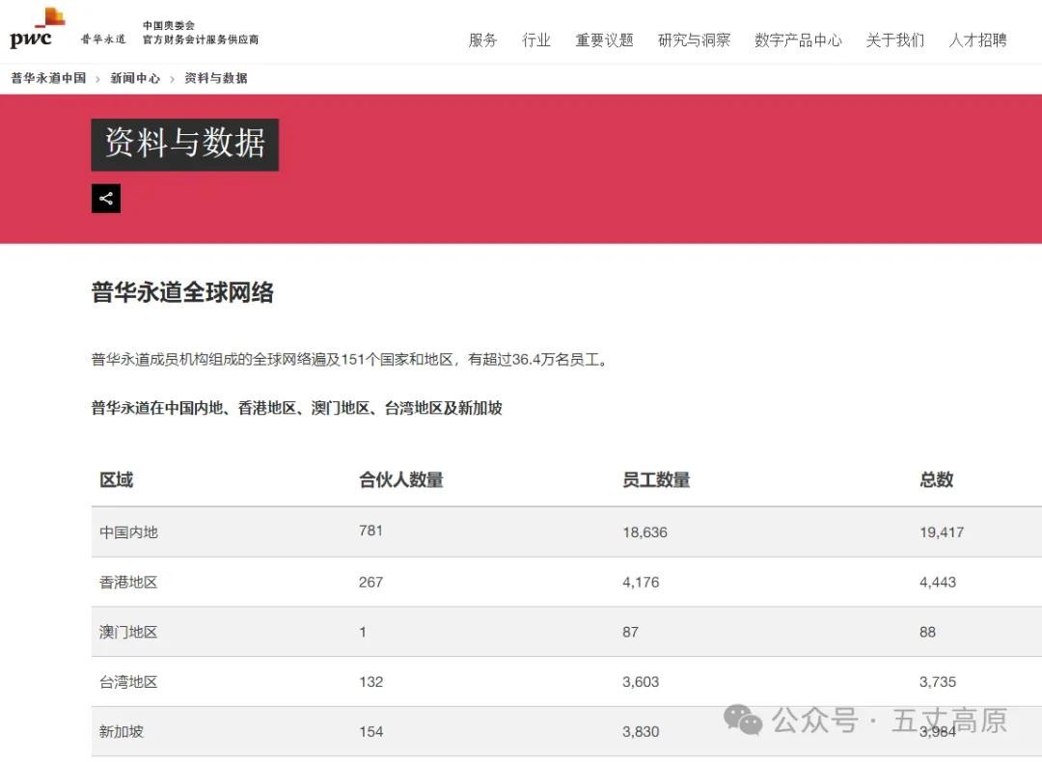Click the black share icon button
Image resolution: width=1042 pixels, height=762 pixels.
point(106,199)
